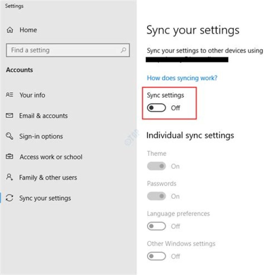This screenshot has width=264, height=275.
Task: Open the Email & accounts page
Action: pyautogui.click(x=43, y=116)
